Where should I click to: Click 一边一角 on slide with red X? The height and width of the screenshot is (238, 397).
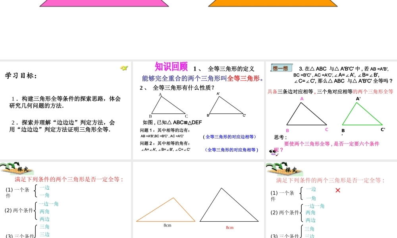tap(314, 206)
